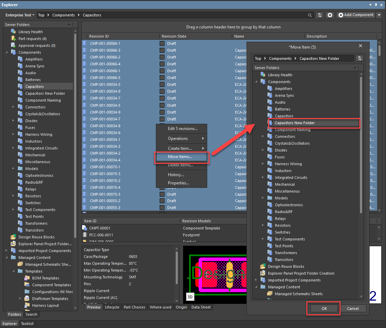Click the search magnifier icon

310,15
